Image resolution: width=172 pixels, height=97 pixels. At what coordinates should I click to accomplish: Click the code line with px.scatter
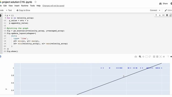point(35,31)
